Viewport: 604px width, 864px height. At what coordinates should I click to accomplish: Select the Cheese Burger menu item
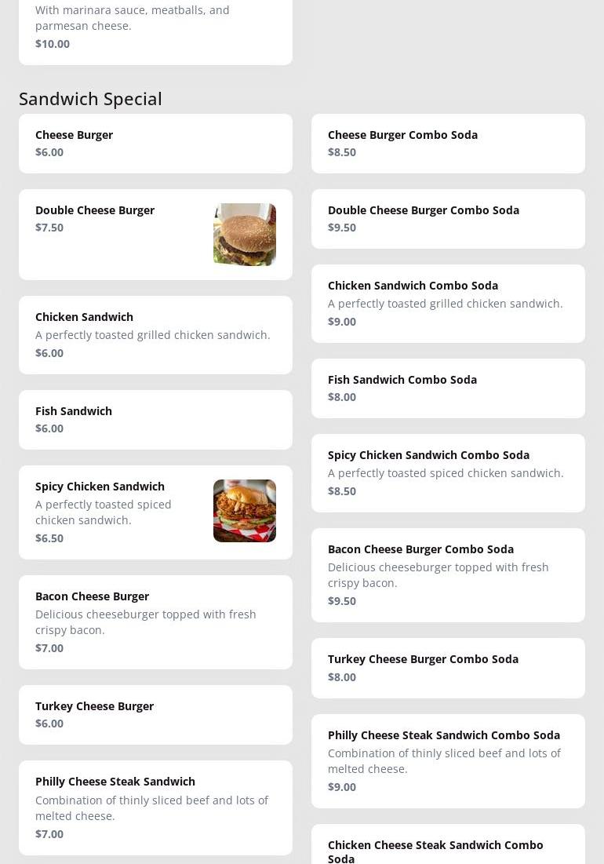155,144
